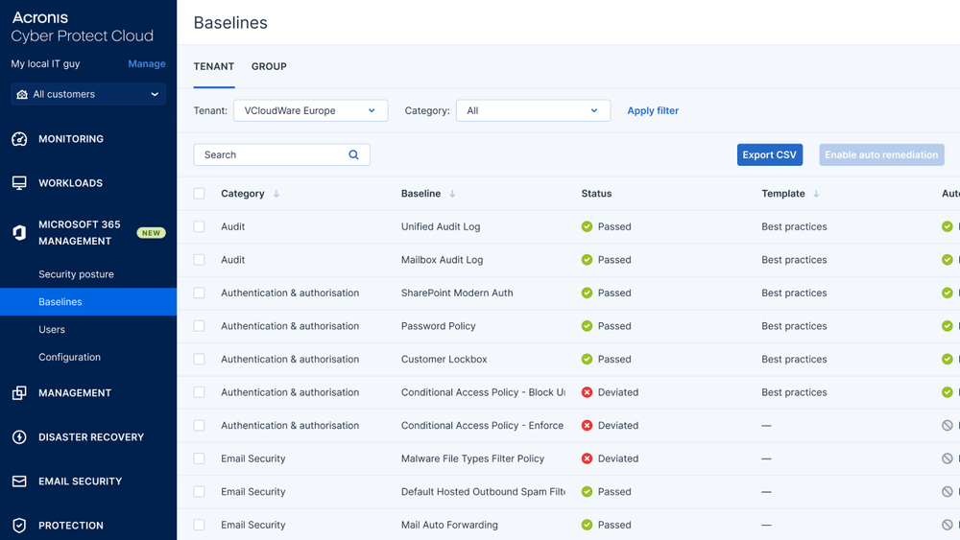Viewport: 960px width, 540px height.
Task: Open MONITORING section label
Action: click(71, 139)
